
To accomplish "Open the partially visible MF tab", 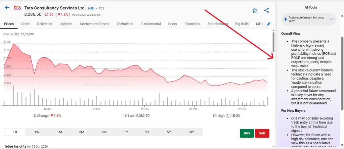I will [259, 24].
